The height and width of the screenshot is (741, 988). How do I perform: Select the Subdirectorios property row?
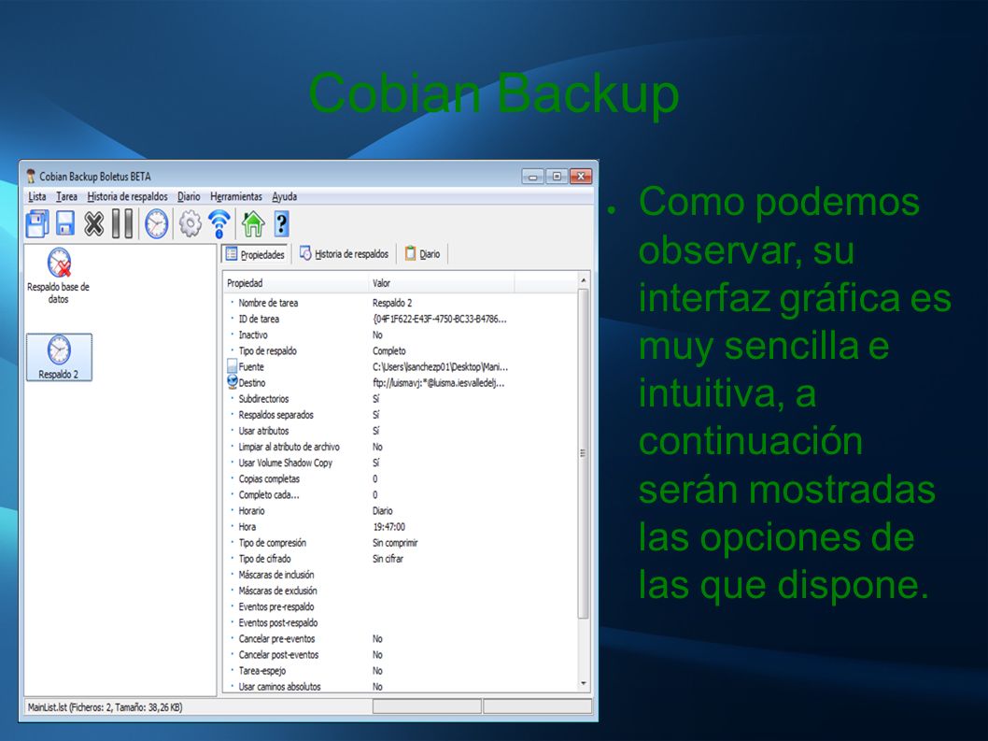click(x=400, y=399)
